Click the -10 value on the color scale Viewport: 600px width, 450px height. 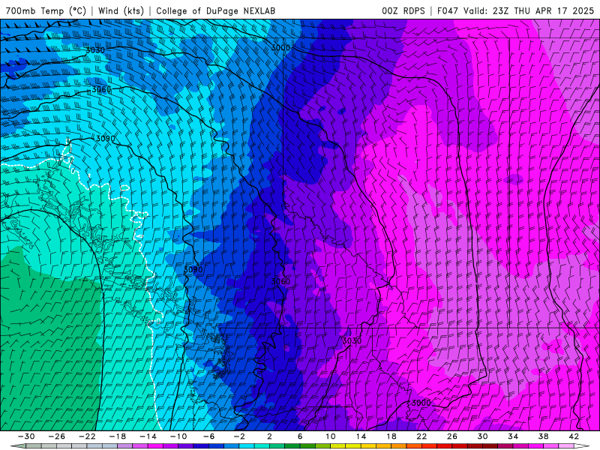(178, 436)
